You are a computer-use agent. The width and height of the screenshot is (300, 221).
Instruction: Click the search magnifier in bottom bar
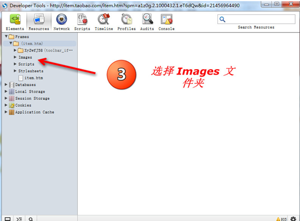pos(31,219)
